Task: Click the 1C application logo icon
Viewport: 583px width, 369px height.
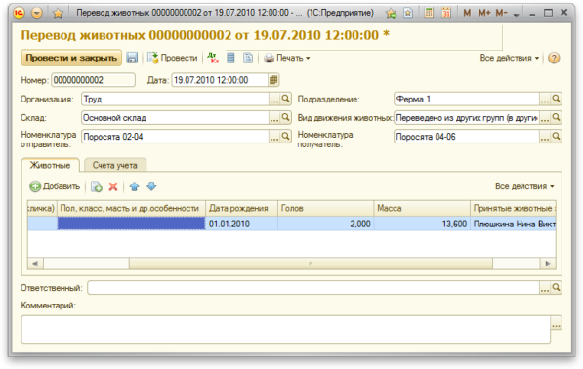Action: (19, 13)
